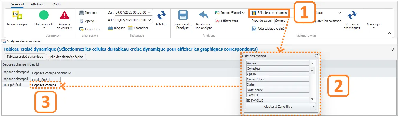
Task: Open the Menu principal Lina icon
Action: tap(17, 15)
